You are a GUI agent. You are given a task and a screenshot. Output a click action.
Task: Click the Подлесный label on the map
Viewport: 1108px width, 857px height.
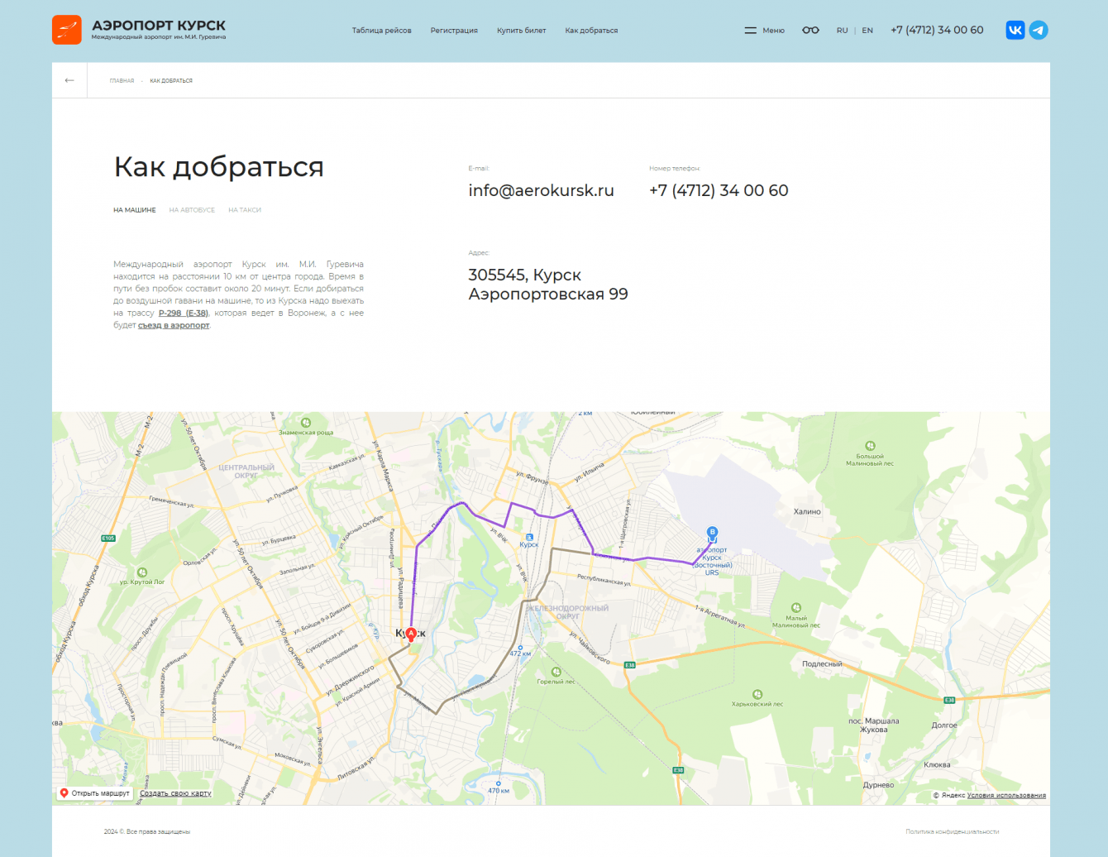pos(822,664)
